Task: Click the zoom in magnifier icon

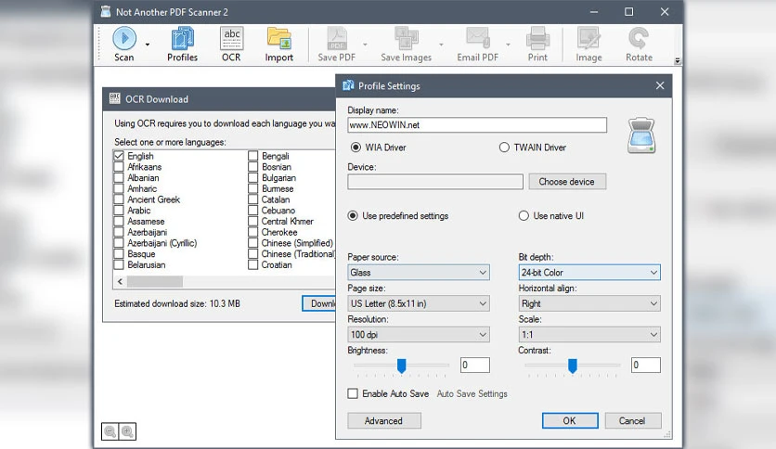Action: [x=127, y=431]
